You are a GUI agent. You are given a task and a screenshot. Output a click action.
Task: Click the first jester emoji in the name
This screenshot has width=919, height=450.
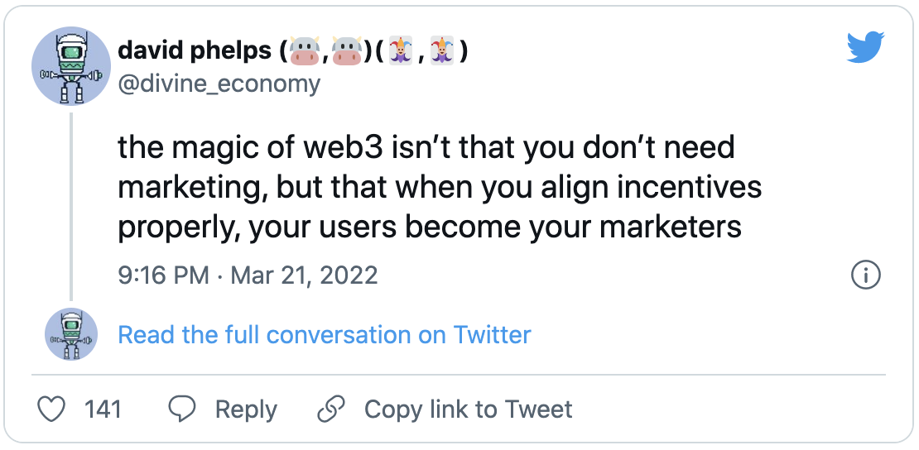click(401, 52)
